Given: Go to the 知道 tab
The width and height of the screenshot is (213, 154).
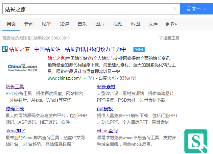Looking at the screenshot, I should point(64,24).
